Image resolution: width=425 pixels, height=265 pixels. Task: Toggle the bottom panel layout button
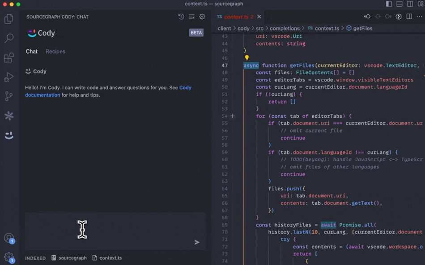(399, 4)
